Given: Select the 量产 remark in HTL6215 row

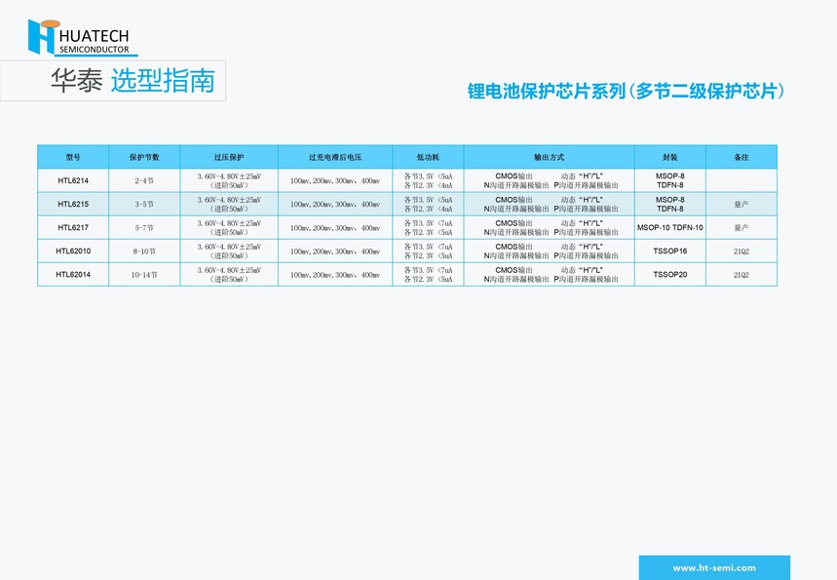Looking at the screenshot, I should [x=742, y=204].
